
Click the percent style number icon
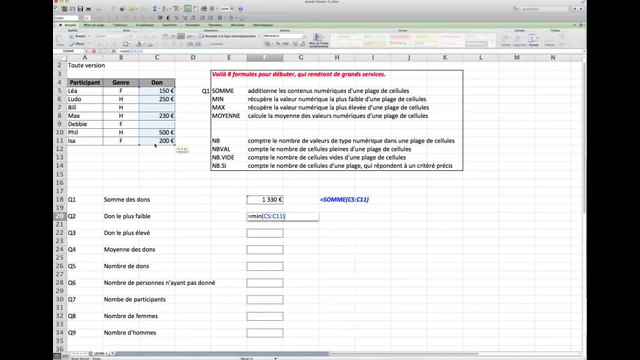click(278, 44)
